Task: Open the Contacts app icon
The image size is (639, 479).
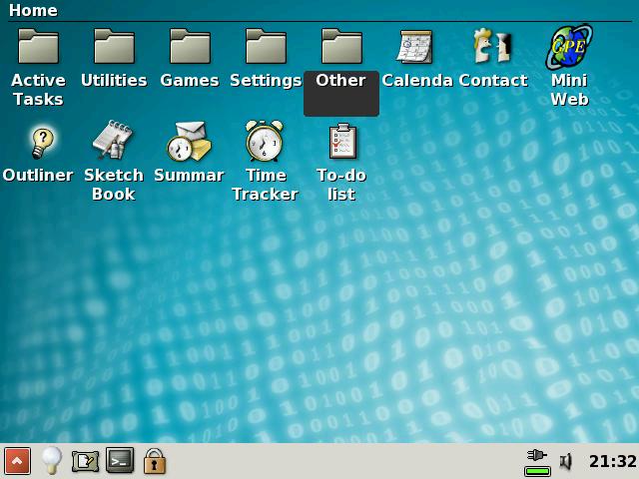Action: [x=492, y=47]
